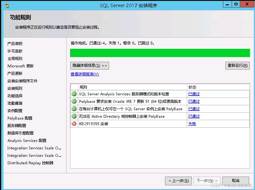Screen dimensions: 255x190
Task: Click rule text KB2919355 安装
Action: click(x=93, y=124)
